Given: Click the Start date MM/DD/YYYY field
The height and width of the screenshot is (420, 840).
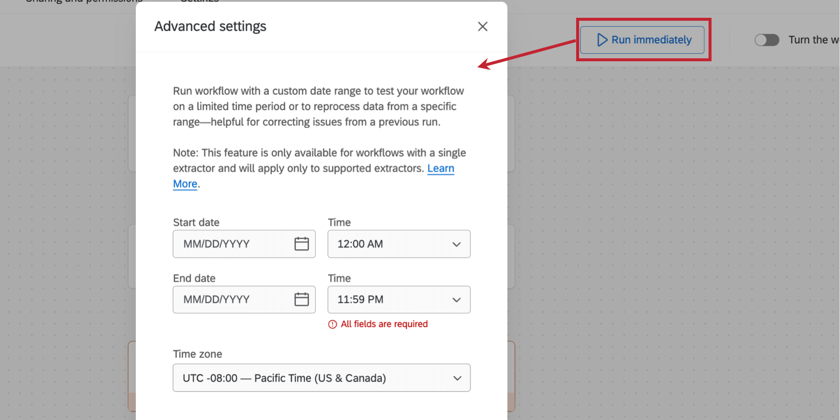Looking at the screenshot, I should 232,244.
